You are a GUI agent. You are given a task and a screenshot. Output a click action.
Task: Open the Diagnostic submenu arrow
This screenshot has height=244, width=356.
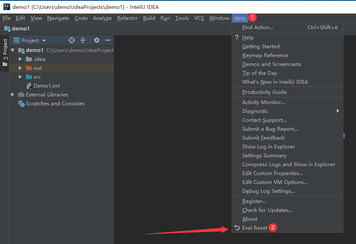[338, 111]
